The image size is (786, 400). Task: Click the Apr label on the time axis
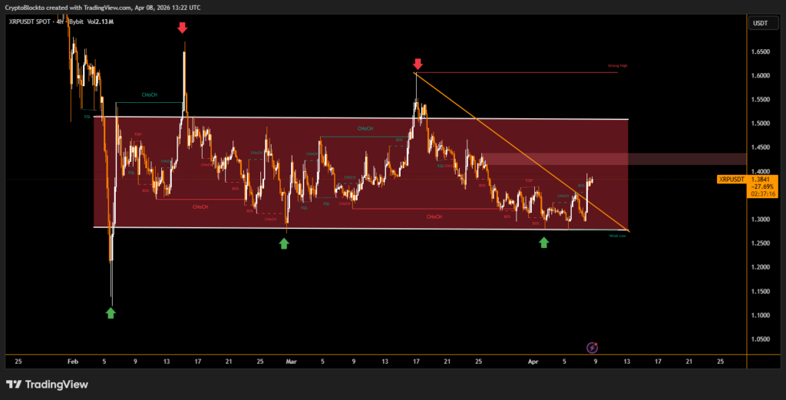point(531,359)
